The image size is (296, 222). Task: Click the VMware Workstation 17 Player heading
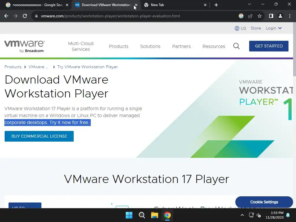point(147,179)
